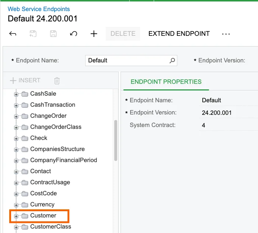Click the Currency folder icon
This screenshot has height=233, width=258.
[25, 205]
